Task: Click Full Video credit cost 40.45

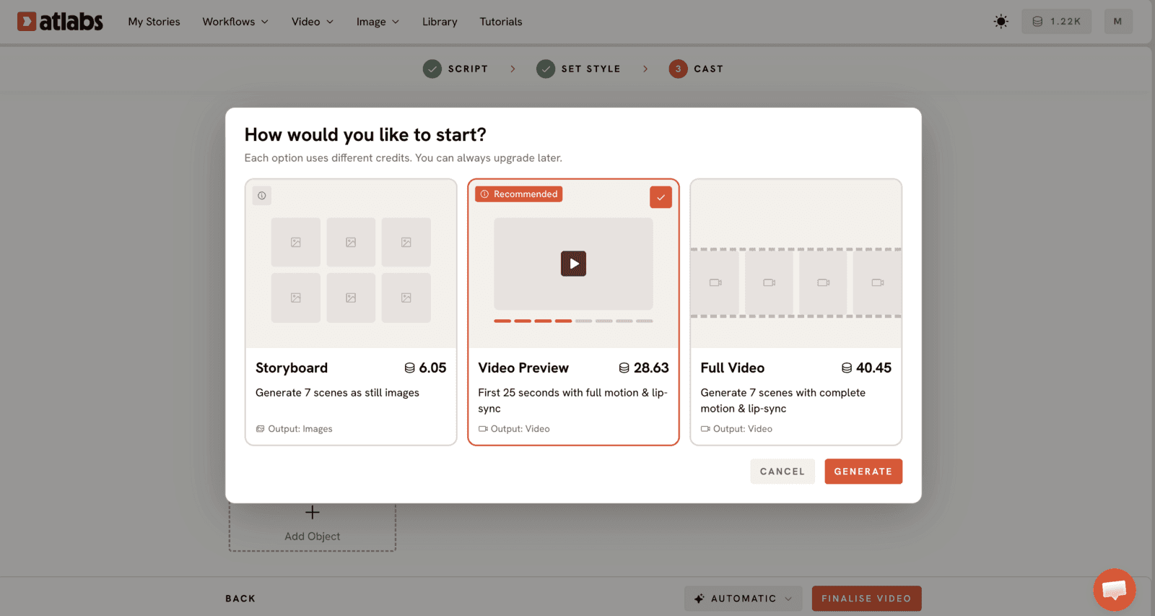Action: point(866,368)
